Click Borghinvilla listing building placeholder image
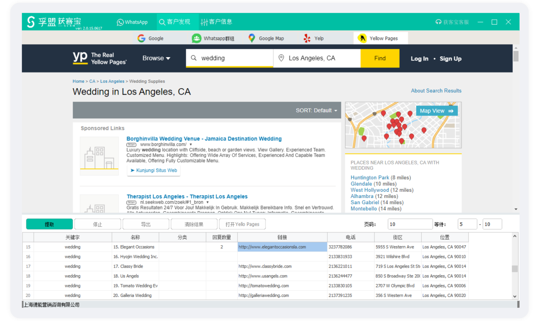The height and width of the screenshot is (321, 539). [99, 156]
